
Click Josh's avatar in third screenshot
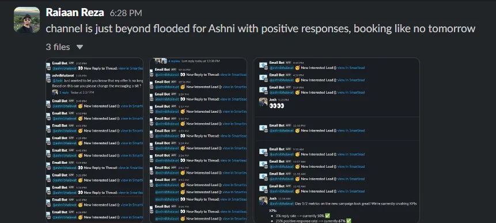tap(263, 102)
